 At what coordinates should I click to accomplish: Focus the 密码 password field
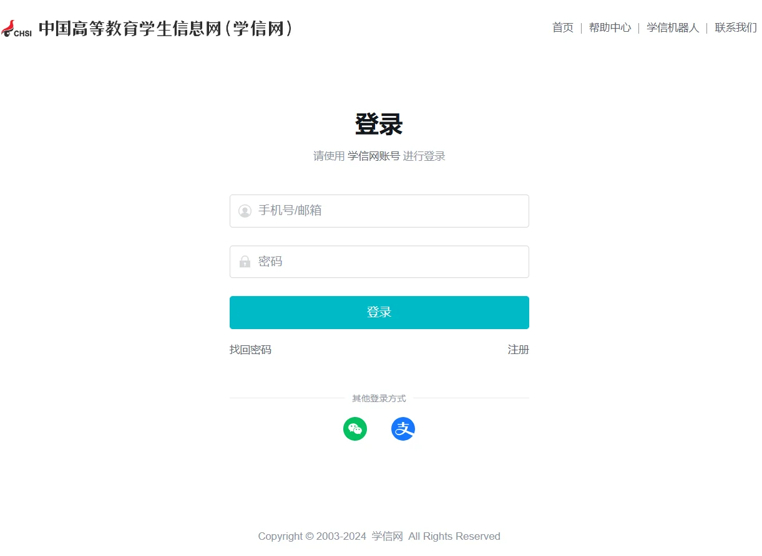pos(379,262)
